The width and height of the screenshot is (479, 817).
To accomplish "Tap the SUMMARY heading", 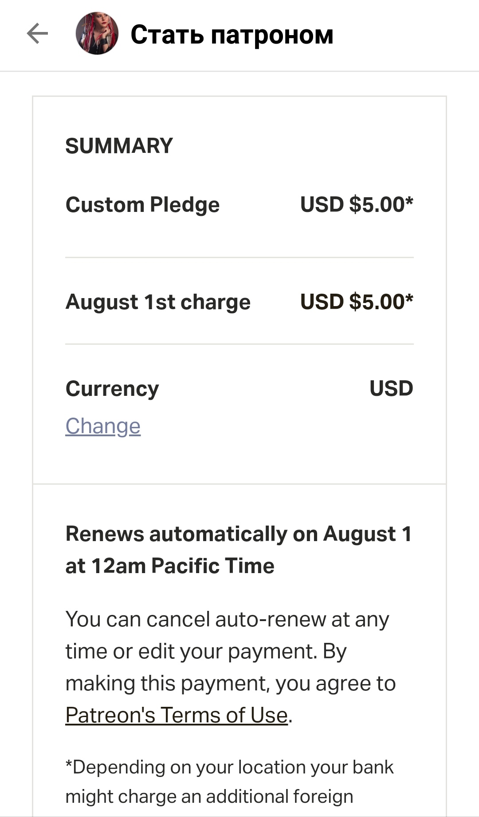I will (119, 146).
